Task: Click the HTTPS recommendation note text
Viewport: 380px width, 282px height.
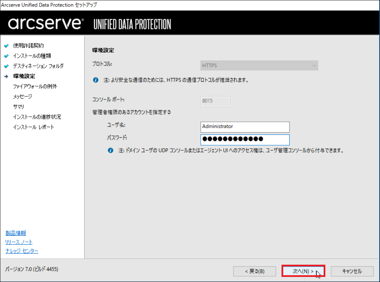Action: 176,80
